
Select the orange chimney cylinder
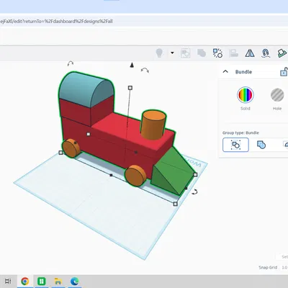[x=153, y=125]
